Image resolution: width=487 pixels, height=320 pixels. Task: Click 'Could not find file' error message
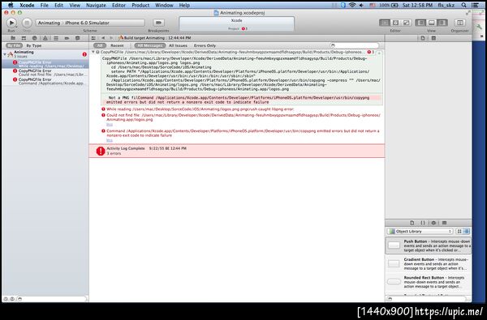tap(241, 117)
